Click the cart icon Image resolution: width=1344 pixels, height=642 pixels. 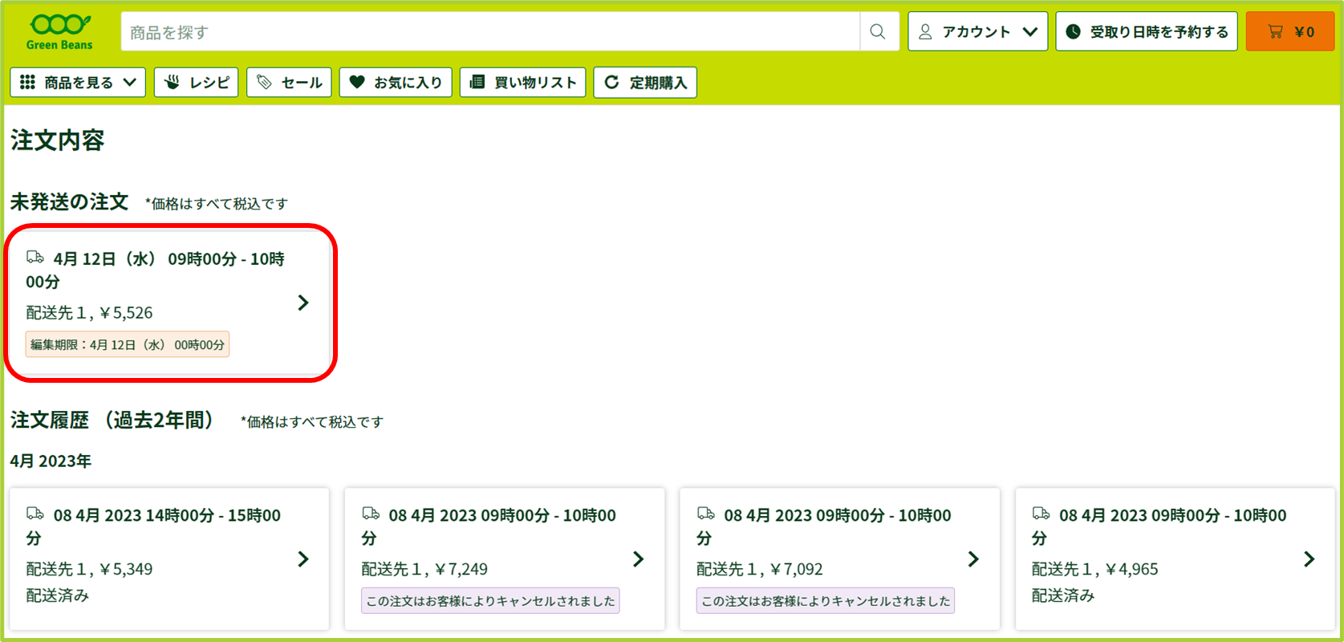click(x=1275, y=32)
